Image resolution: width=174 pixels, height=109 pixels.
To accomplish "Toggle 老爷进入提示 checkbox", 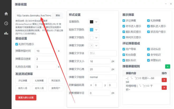I will 124,26.
